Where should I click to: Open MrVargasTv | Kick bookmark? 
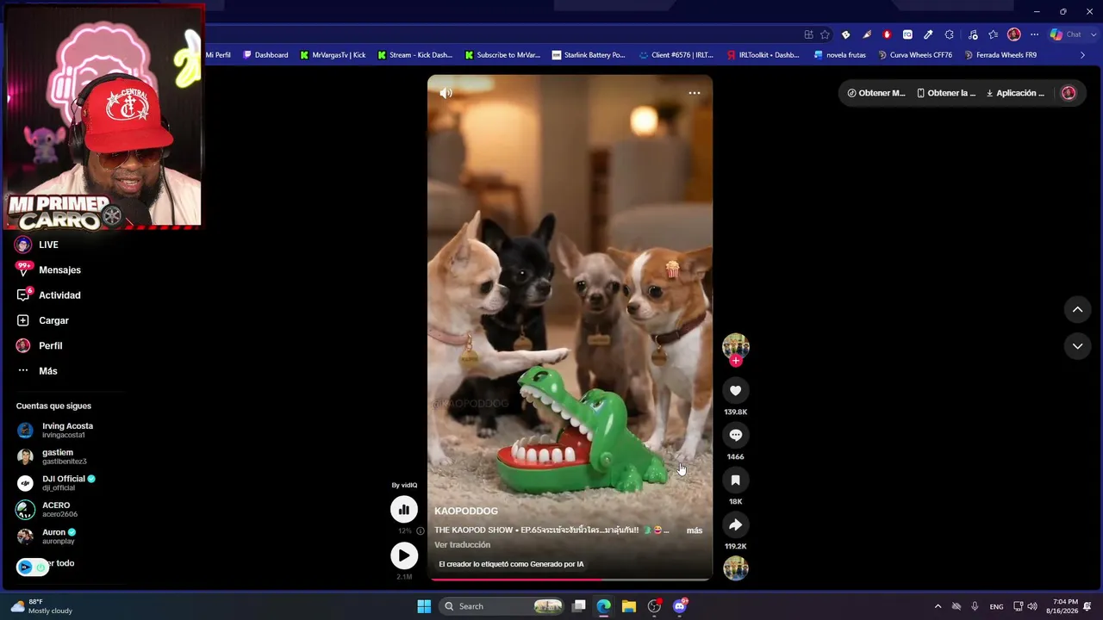(333, 55)
